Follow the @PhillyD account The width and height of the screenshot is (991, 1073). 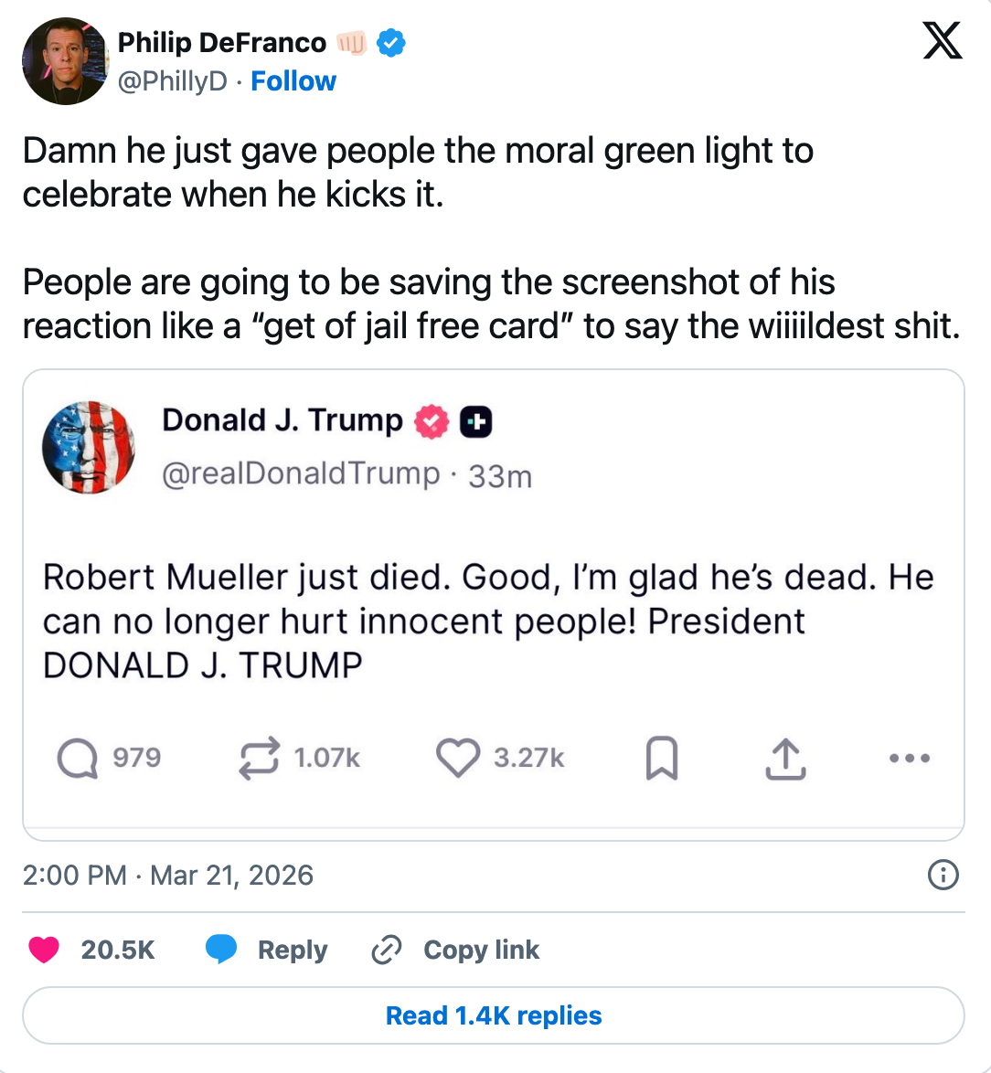tap(293, 81)
